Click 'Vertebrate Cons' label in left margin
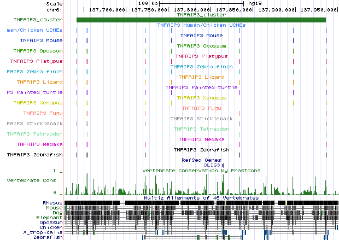This screenshot has height=240, width=339. pos(31,180)
